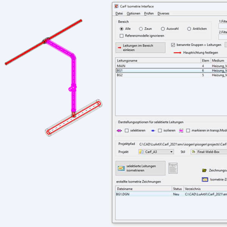Check the selektieren checkbox
Image resolution: width=227 pixels, height=227 pixels.
127,131
